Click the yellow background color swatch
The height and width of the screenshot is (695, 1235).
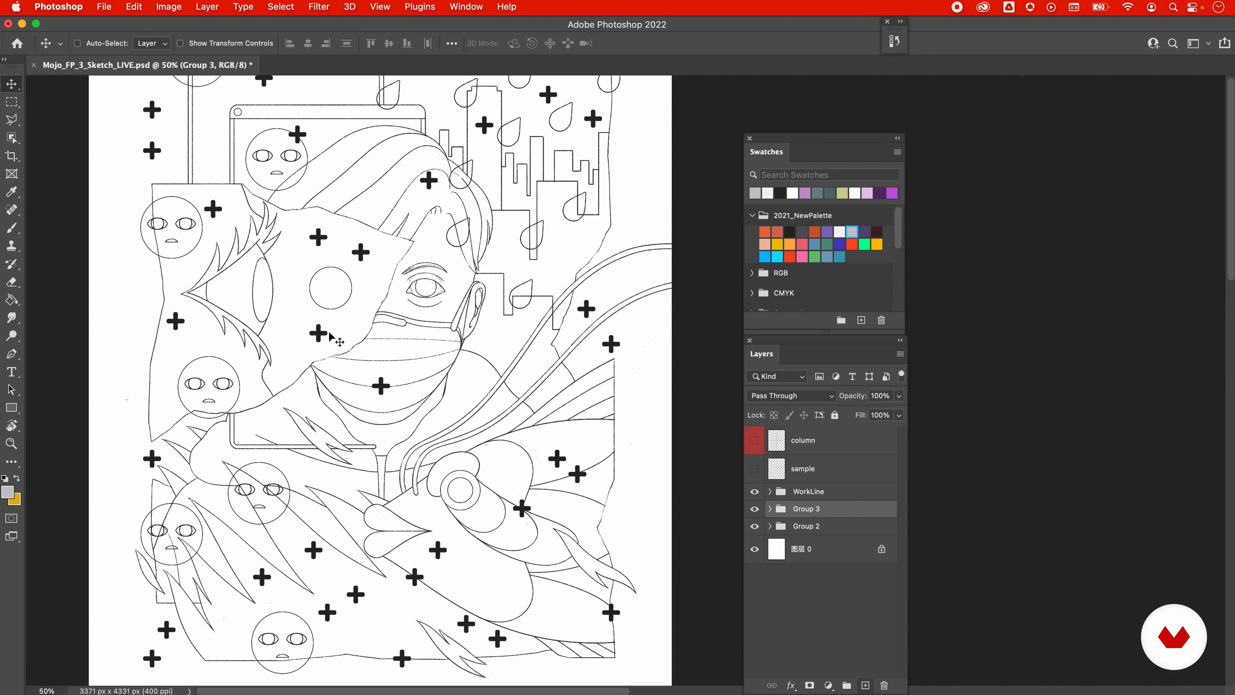tap(17, 501)
